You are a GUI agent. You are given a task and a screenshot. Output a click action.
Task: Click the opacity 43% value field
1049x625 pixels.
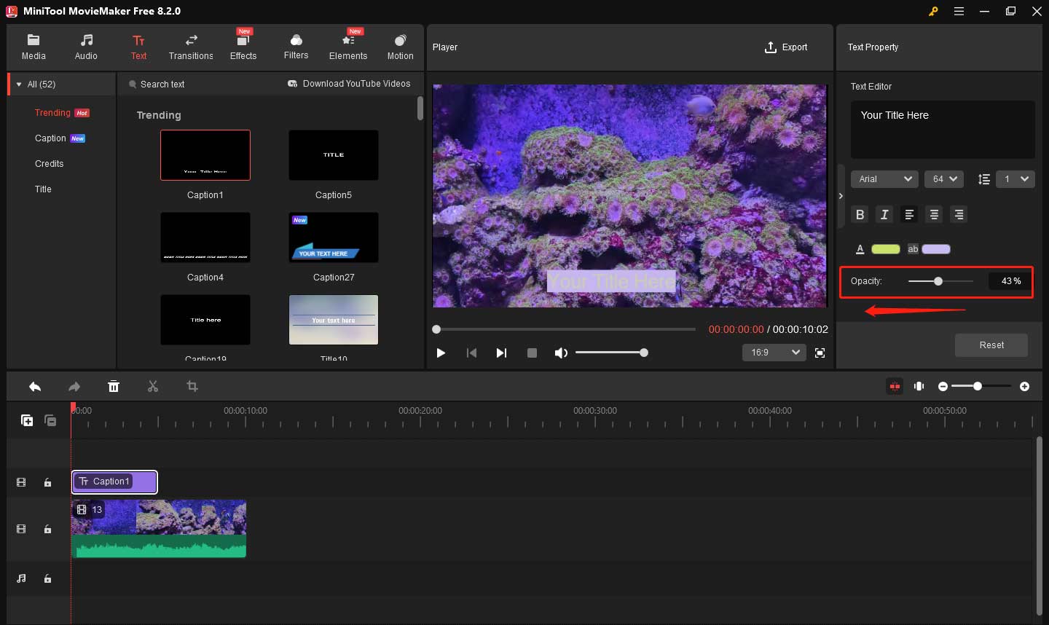(1010, 281)
